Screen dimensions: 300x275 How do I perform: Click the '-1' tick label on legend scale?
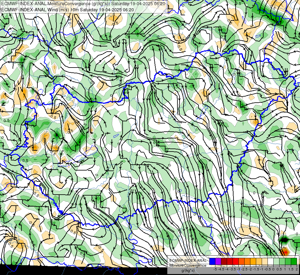click(262, 269)
